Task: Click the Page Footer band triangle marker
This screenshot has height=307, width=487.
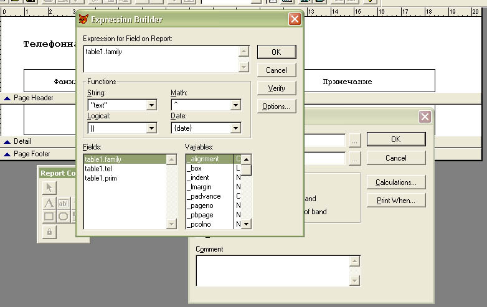Action: click(x=7, y=154)
